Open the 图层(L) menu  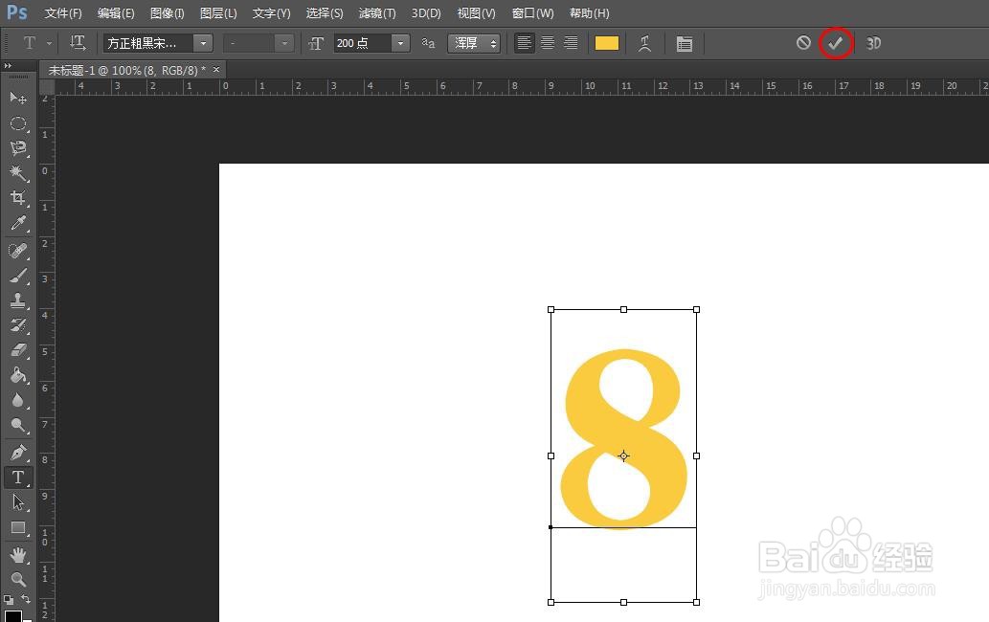[x=218, y=12]
